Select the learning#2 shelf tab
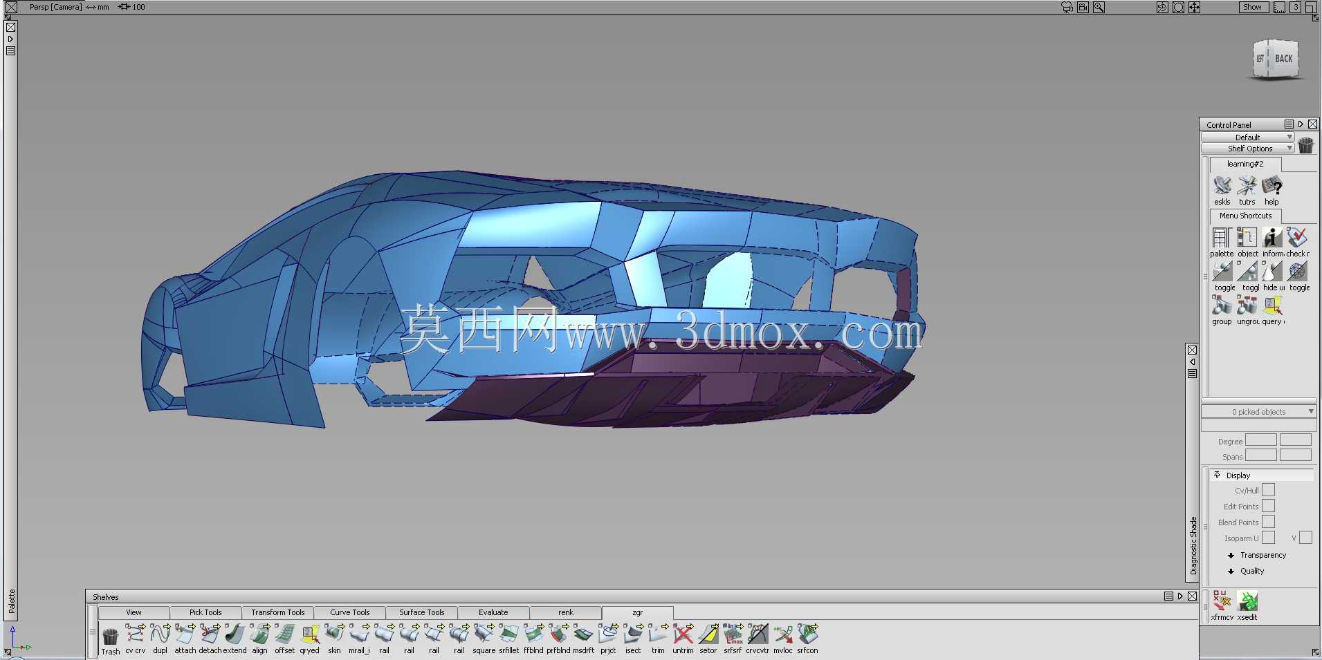This screenshot has height=660, width=1322. coord(1245,164)
